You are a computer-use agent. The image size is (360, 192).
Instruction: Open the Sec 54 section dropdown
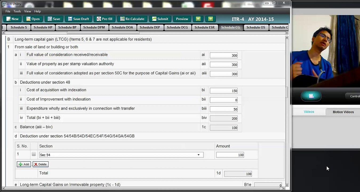(x=121, y=155)
